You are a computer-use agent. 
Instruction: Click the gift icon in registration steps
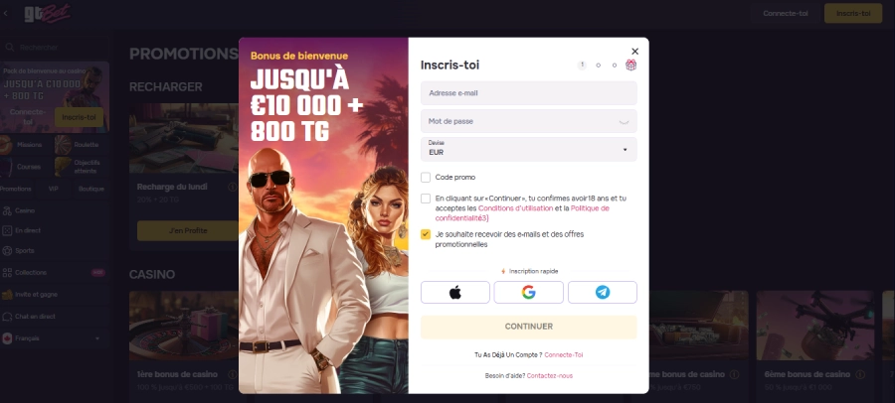pos(630,65)
